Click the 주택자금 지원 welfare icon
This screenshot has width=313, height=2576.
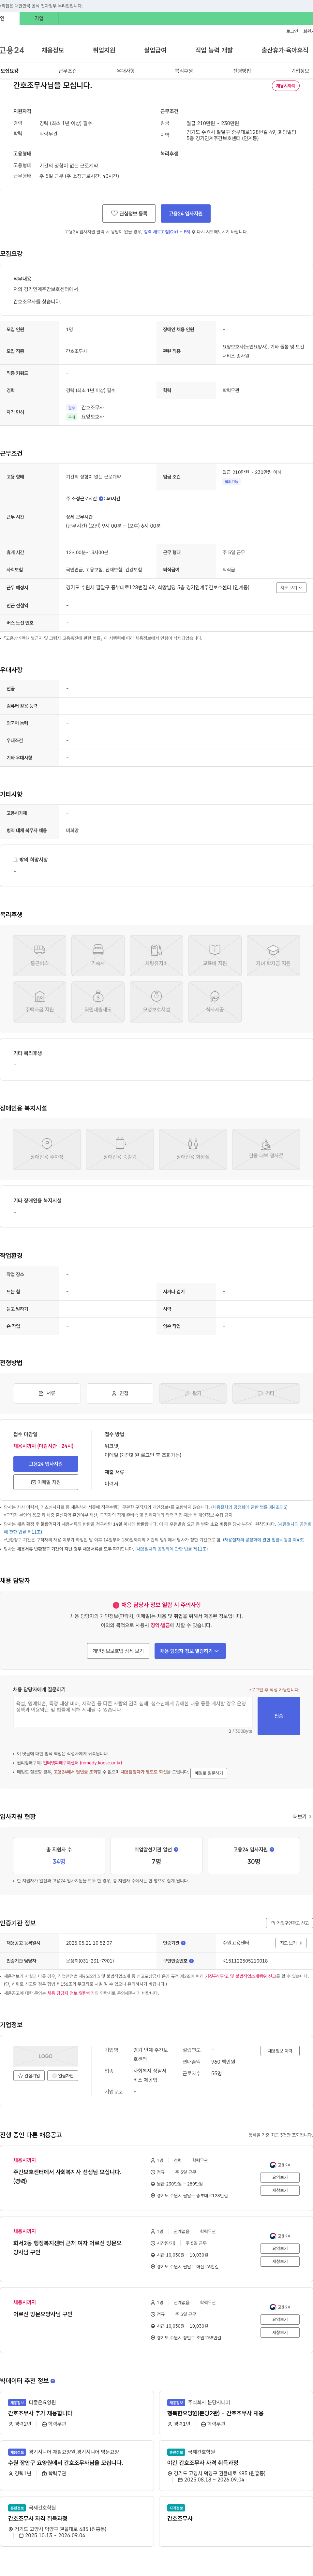pos(40,996)
